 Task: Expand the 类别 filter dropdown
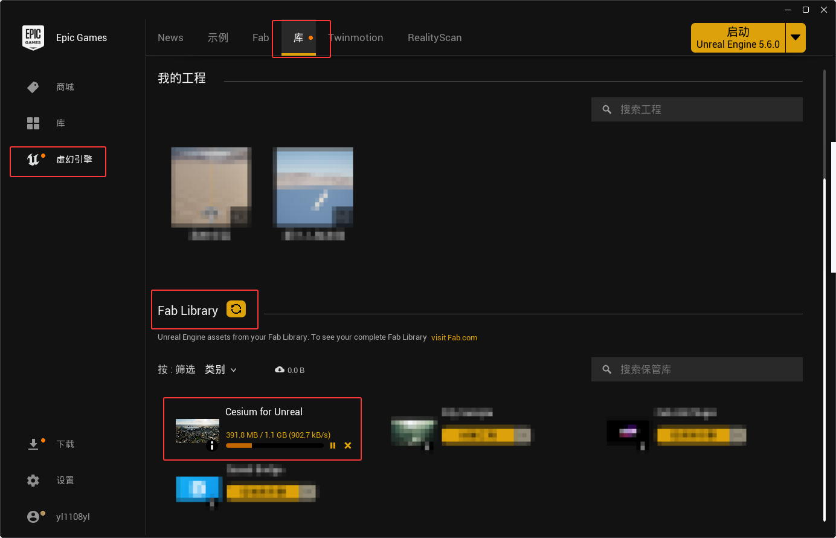coord(220,369)
